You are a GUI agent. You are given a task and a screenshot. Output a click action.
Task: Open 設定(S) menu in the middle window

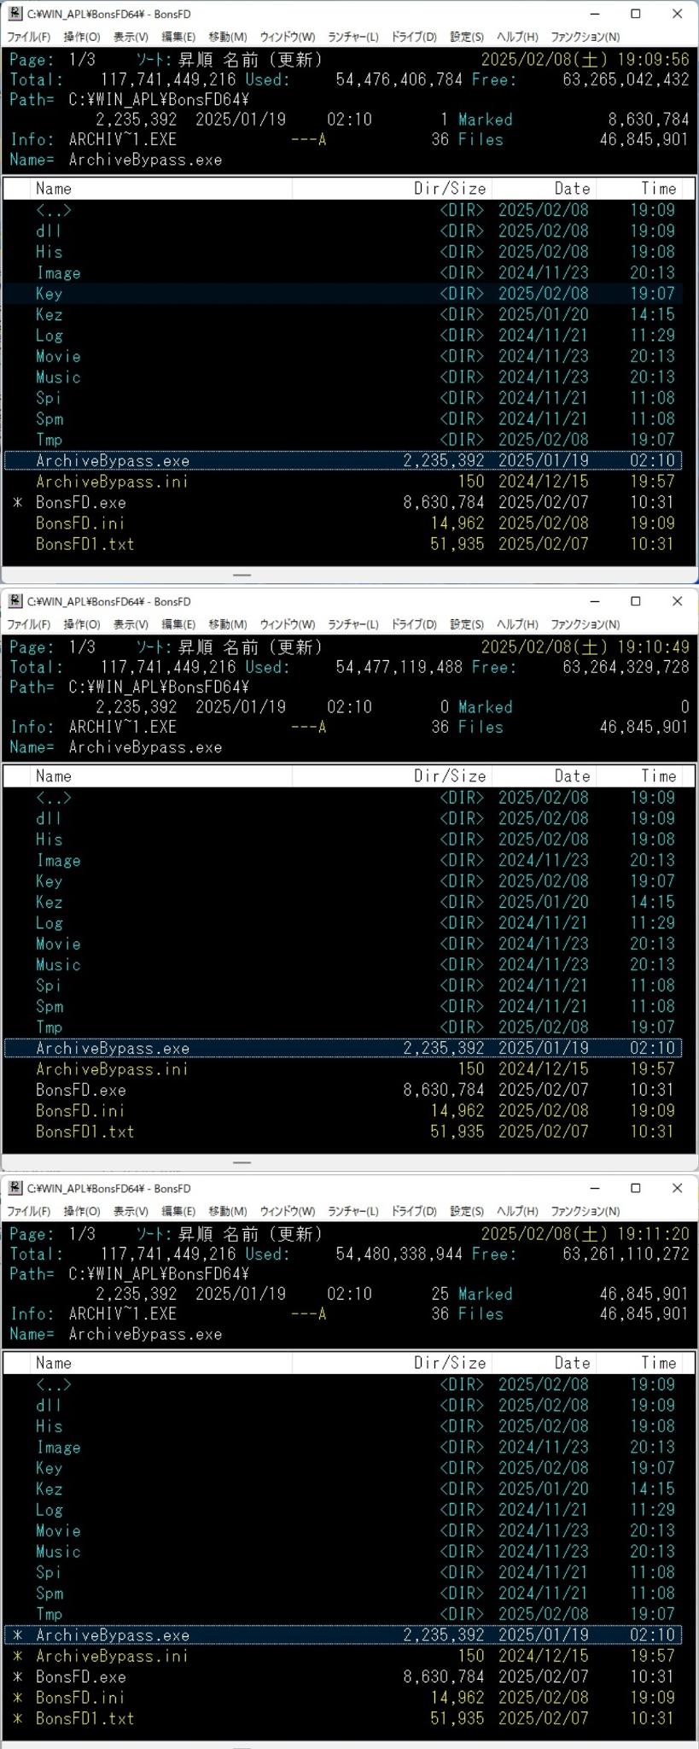pos(466,624)
